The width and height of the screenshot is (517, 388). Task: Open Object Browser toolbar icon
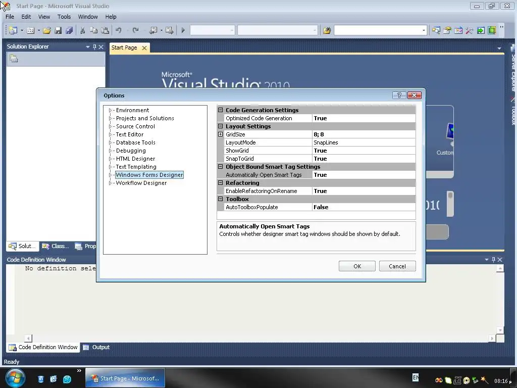click(x=458, y=30)
